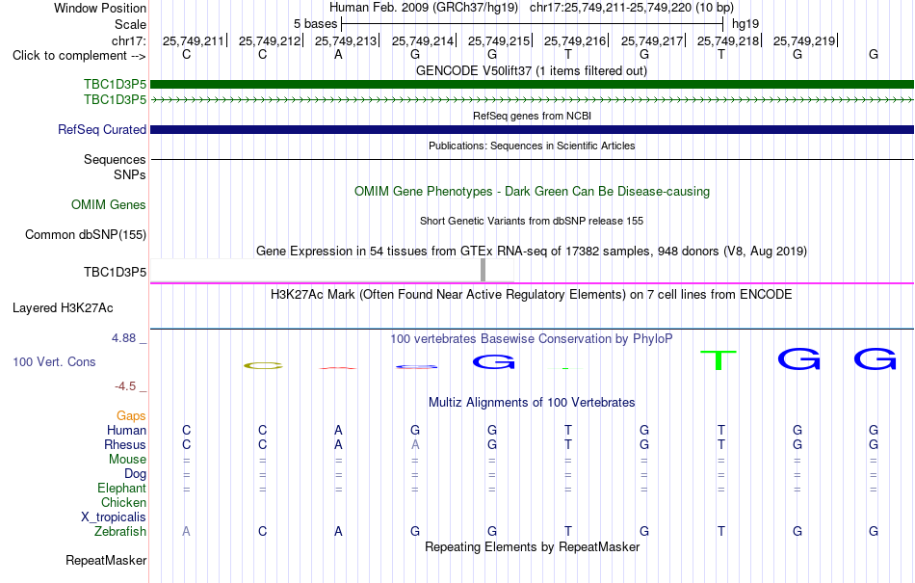Open Short Genetic Variants dbSNP 155 title
The height and width of the screenshot is (583, 915).
(x=532, y=222)
